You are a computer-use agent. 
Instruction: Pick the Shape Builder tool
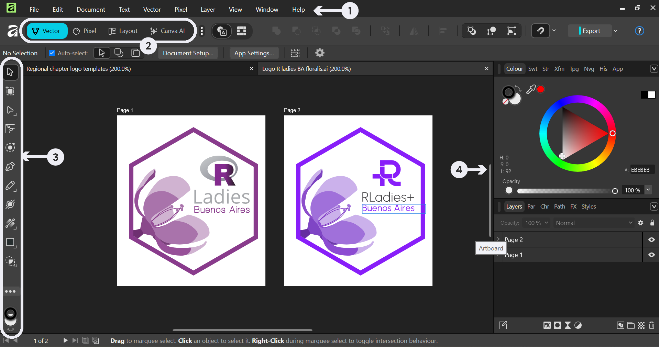pos(10,262)
